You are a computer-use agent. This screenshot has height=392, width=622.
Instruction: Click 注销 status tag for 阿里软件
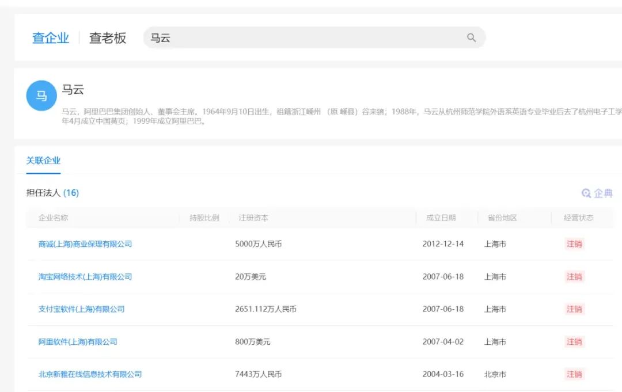click(574, 342)
